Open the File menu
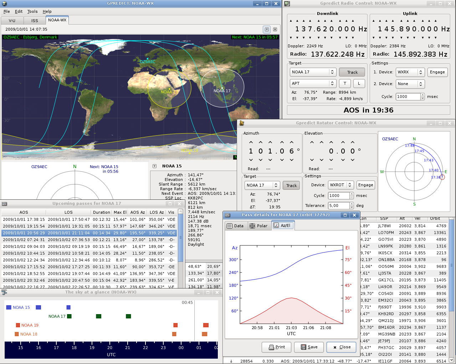 click(x=7, y=11)
